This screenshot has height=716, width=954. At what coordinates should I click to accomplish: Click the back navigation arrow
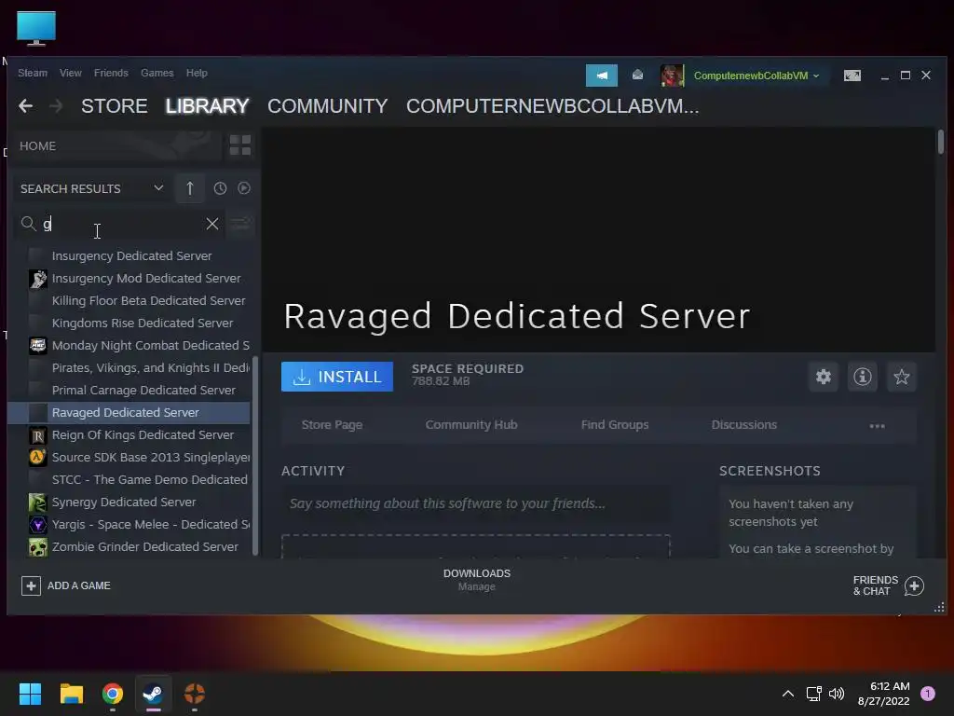tap(25, 106)
